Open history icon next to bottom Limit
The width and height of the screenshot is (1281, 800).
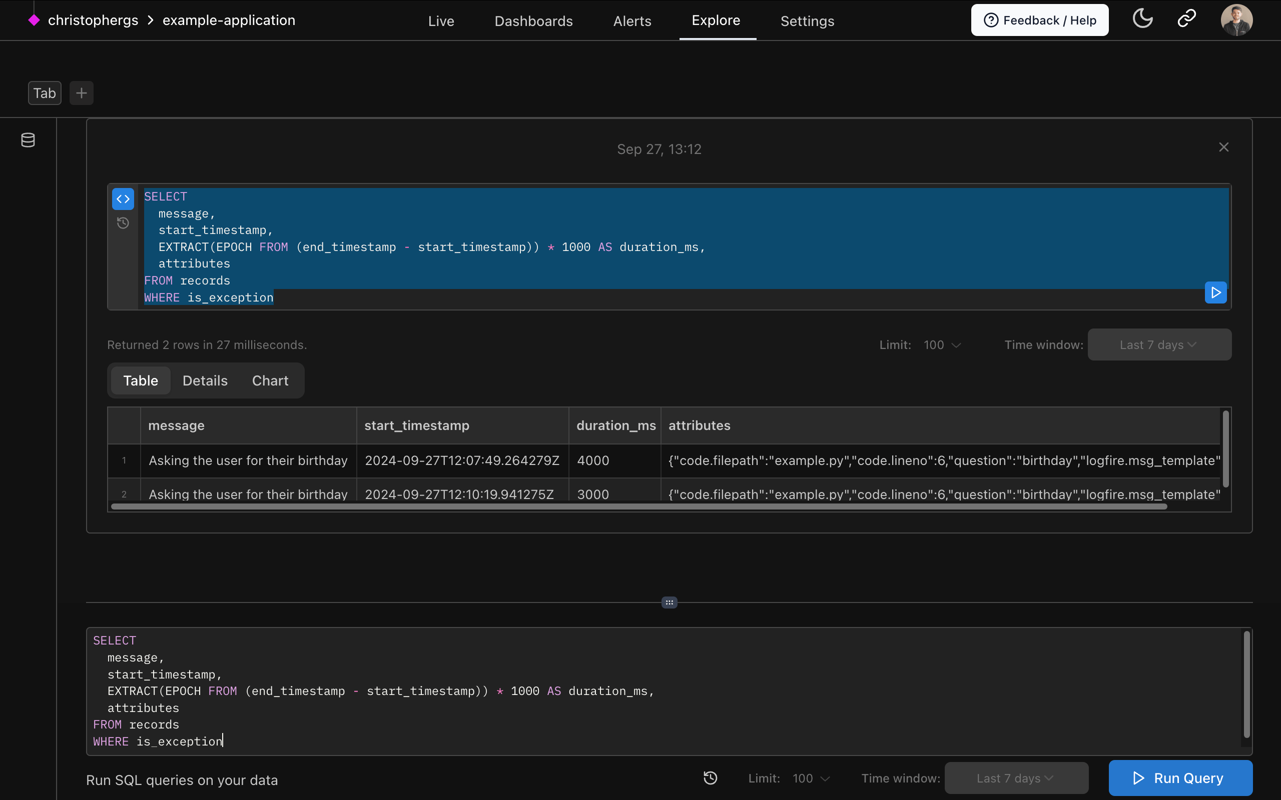pyautogui.click(x=710, y=778)
